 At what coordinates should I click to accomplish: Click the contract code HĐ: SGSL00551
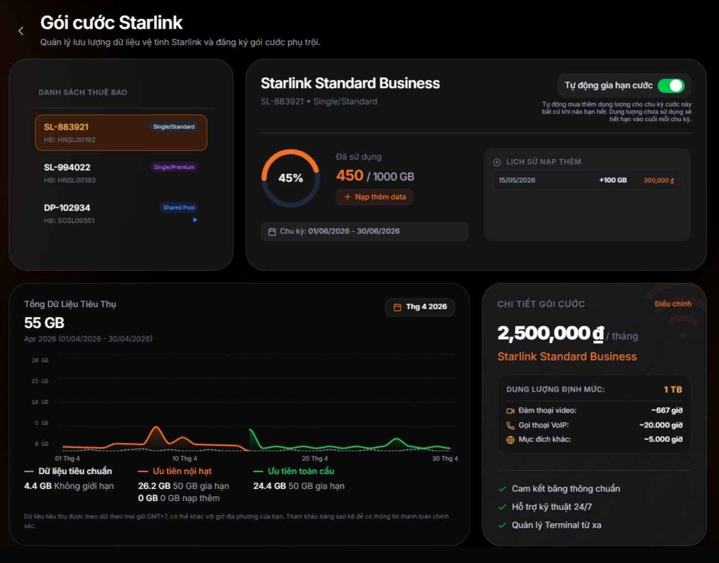pyautogui.click(x=69, y=221)
